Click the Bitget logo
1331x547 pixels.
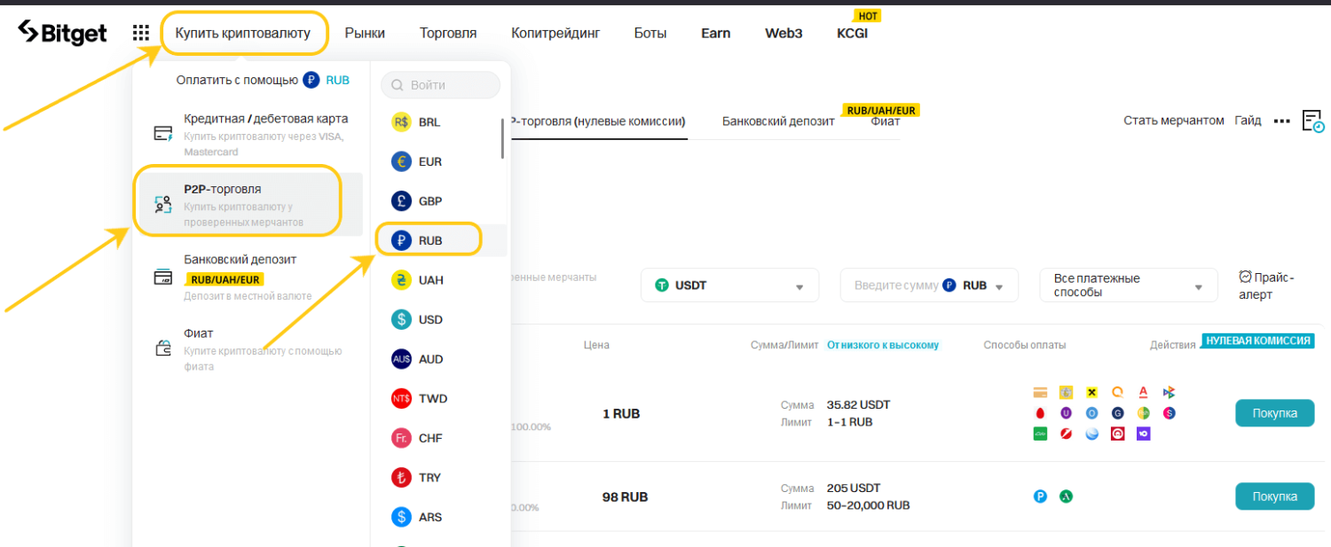[x=62, y=33]
